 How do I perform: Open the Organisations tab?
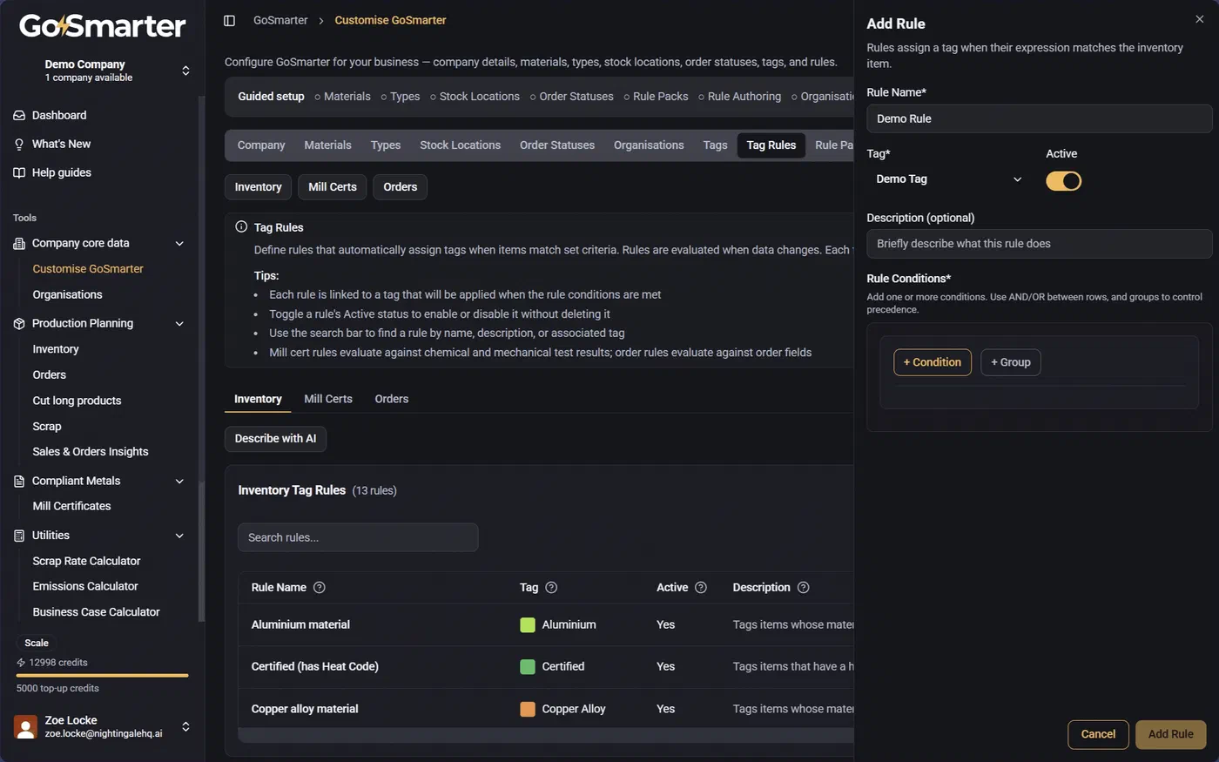pos(649,145)
